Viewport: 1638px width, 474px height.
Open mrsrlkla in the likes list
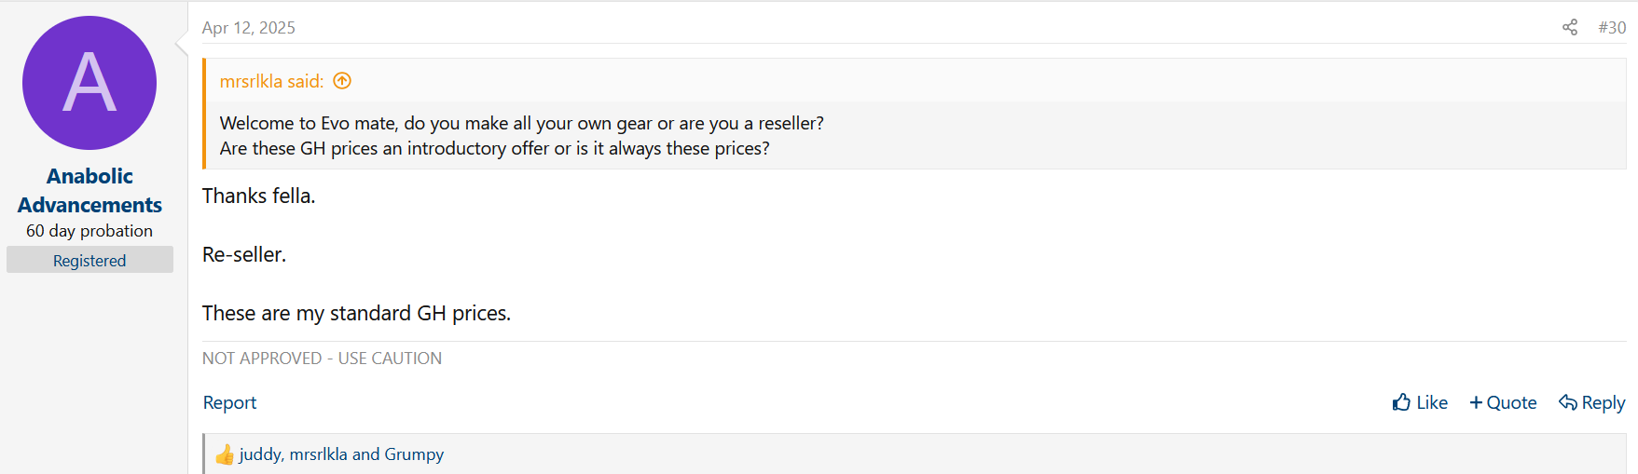318,454
